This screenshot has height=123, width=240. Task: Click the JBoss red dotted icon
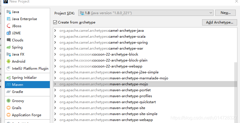click(9, 26)
